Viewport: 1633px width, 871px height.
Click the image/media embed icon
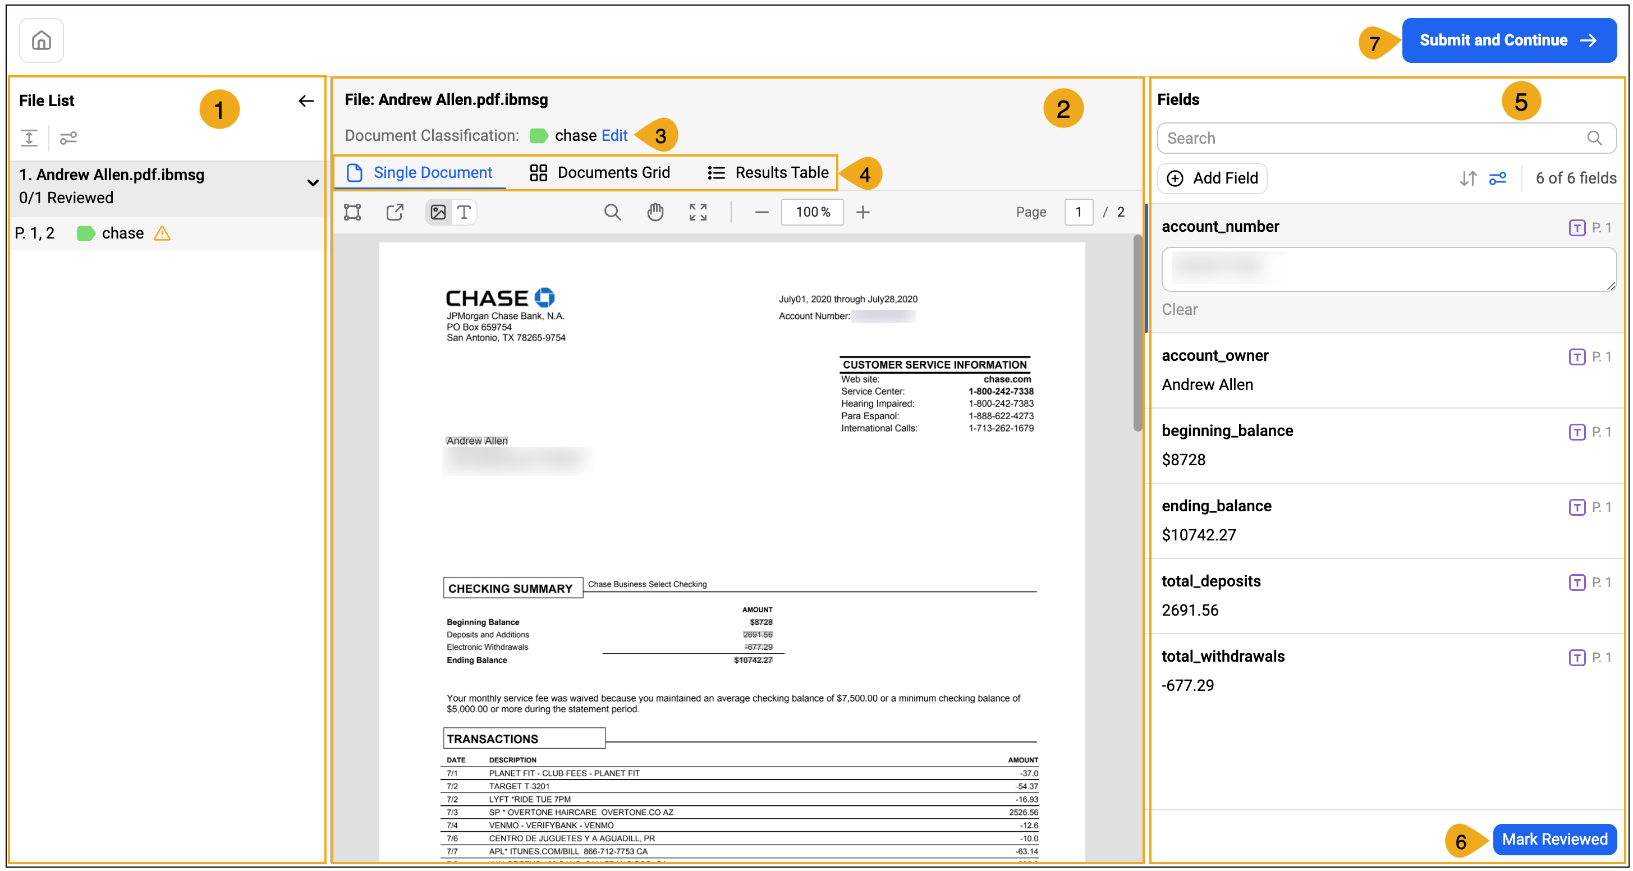tap(437, 212)
